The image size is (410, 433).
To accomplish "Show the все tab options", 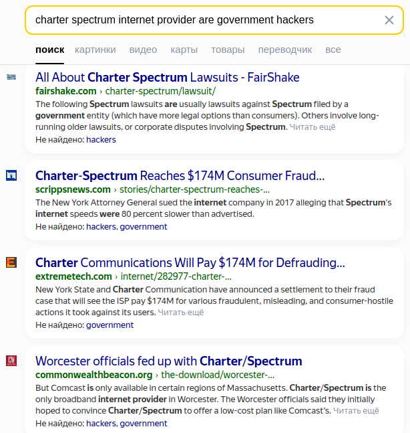I will coord(333,50).
